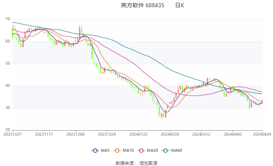
Task: Click the tall red candlestick near 20231208
Action: 79,32
